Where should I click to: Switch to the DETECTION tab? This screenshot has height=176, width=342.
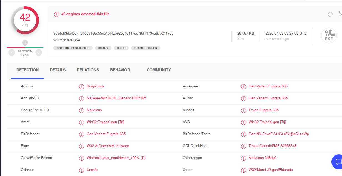coord(28,70)
